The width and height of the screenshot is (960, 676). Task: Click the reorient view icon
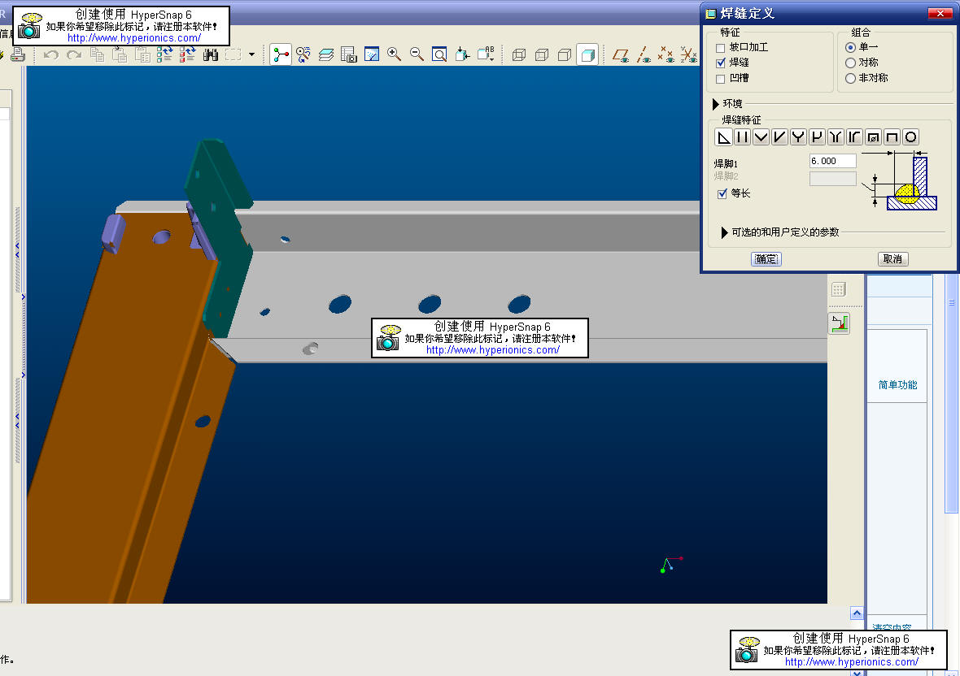pyautogui.click(x=462, y=55)
